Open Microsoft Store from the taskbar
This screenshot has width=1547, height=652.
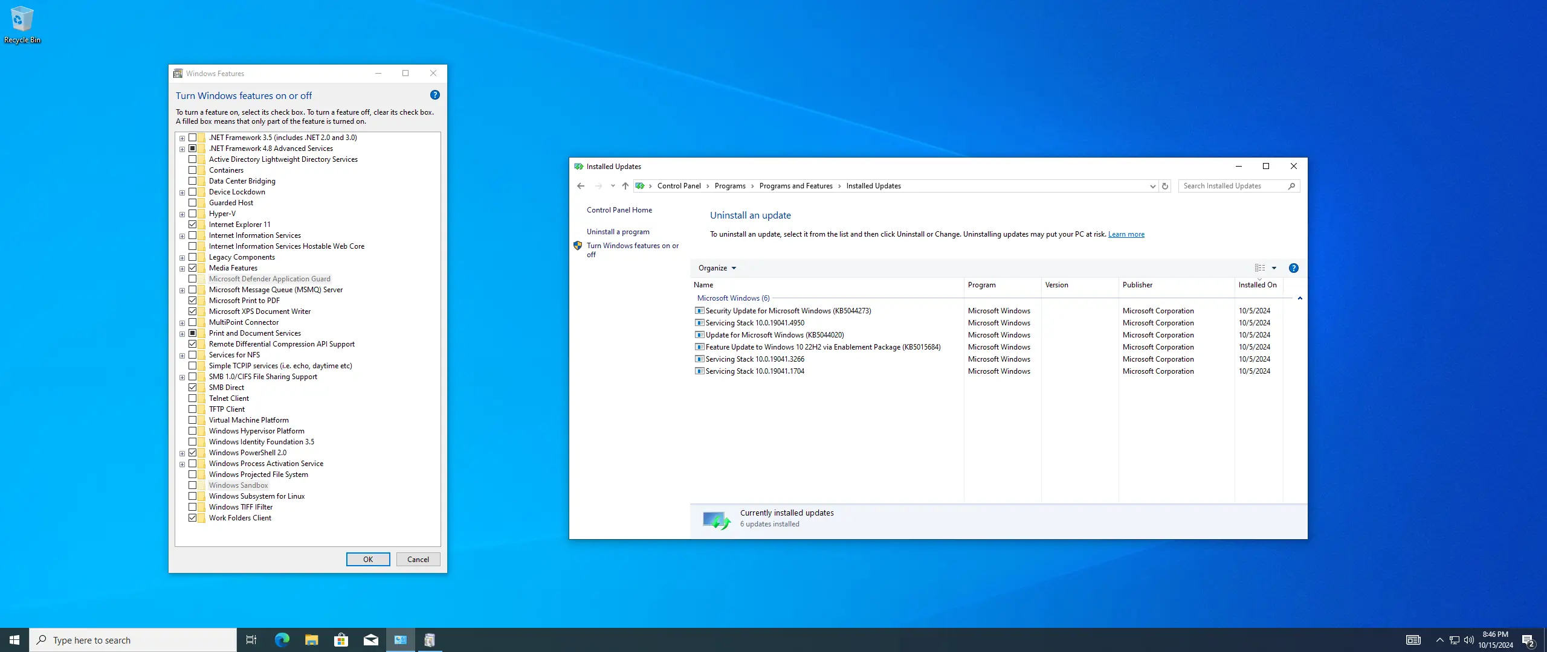click(341, 640)
